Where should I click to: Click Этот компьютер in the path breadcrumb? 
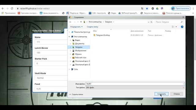[95, 22]
